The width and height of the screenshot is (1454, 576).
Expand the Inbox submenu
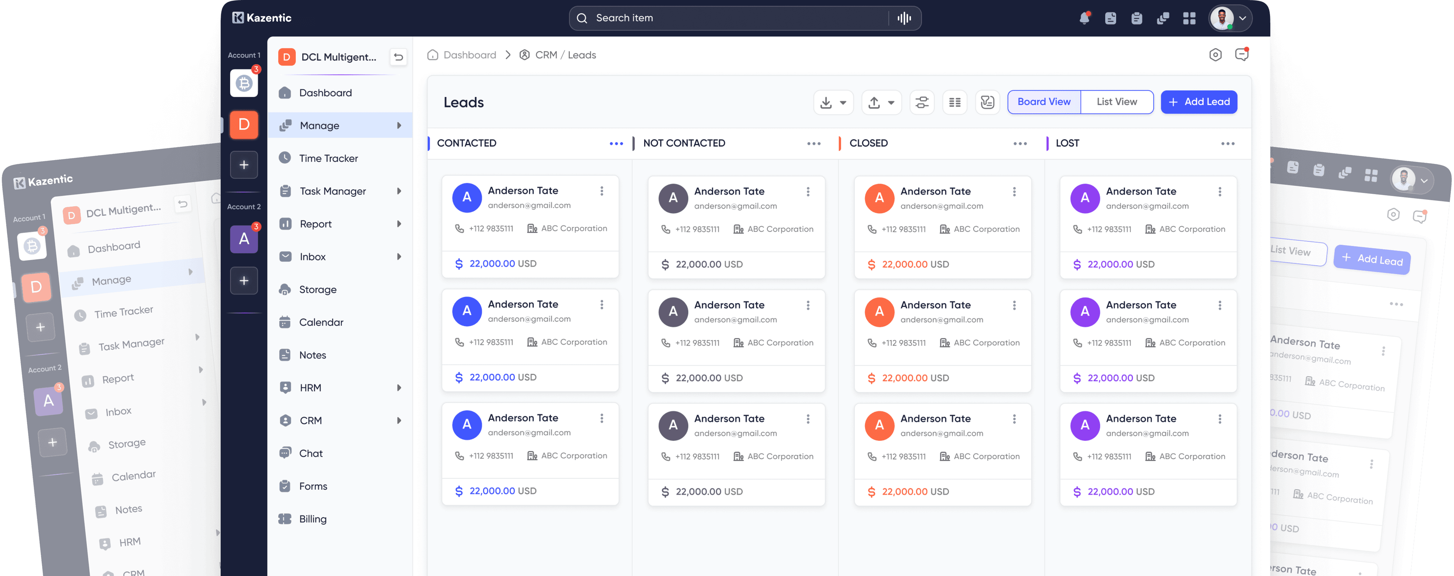point(399,256)
